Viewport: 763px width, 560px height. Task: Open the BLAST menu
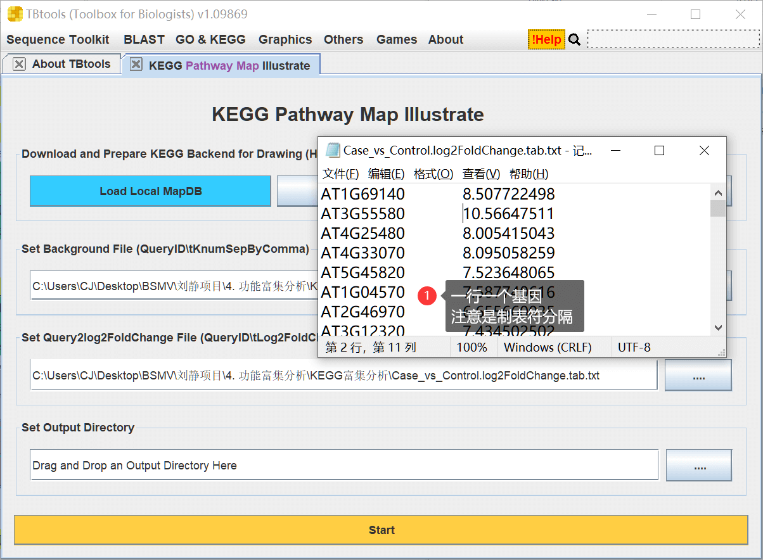[144, 39]
